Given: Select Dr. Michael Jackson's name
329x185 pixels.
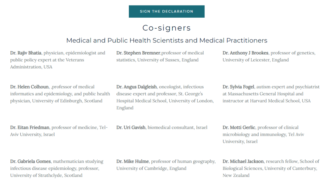Looking at the screenshot, I should (243, 161).
